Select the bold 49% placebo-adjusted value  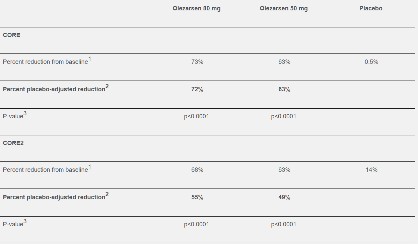tap(284, 197)
